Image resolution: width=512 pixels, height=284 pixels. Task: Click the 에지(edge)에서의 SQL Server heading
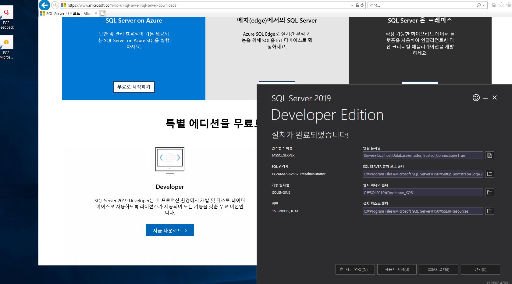tap(277, 20)
